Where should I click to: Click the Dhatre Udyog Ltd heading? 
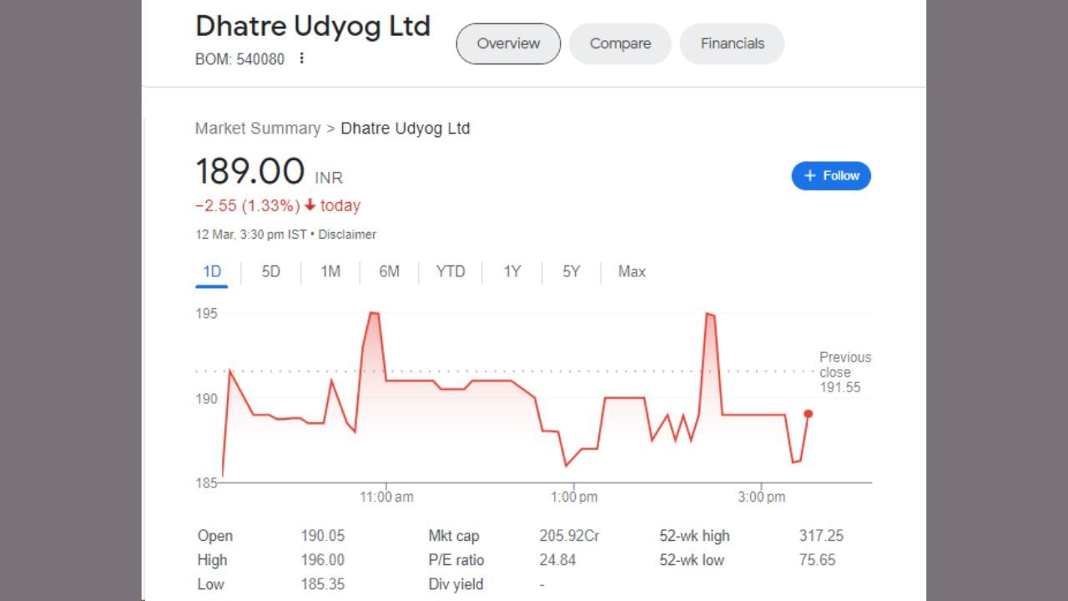point(313,26)
